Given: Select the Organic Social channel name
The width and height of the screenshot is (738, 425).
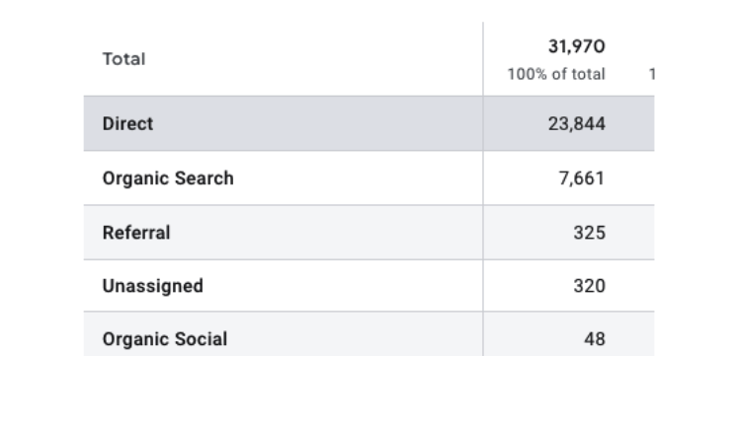Looking at the screenshot, I should click(x=164, y=339).
